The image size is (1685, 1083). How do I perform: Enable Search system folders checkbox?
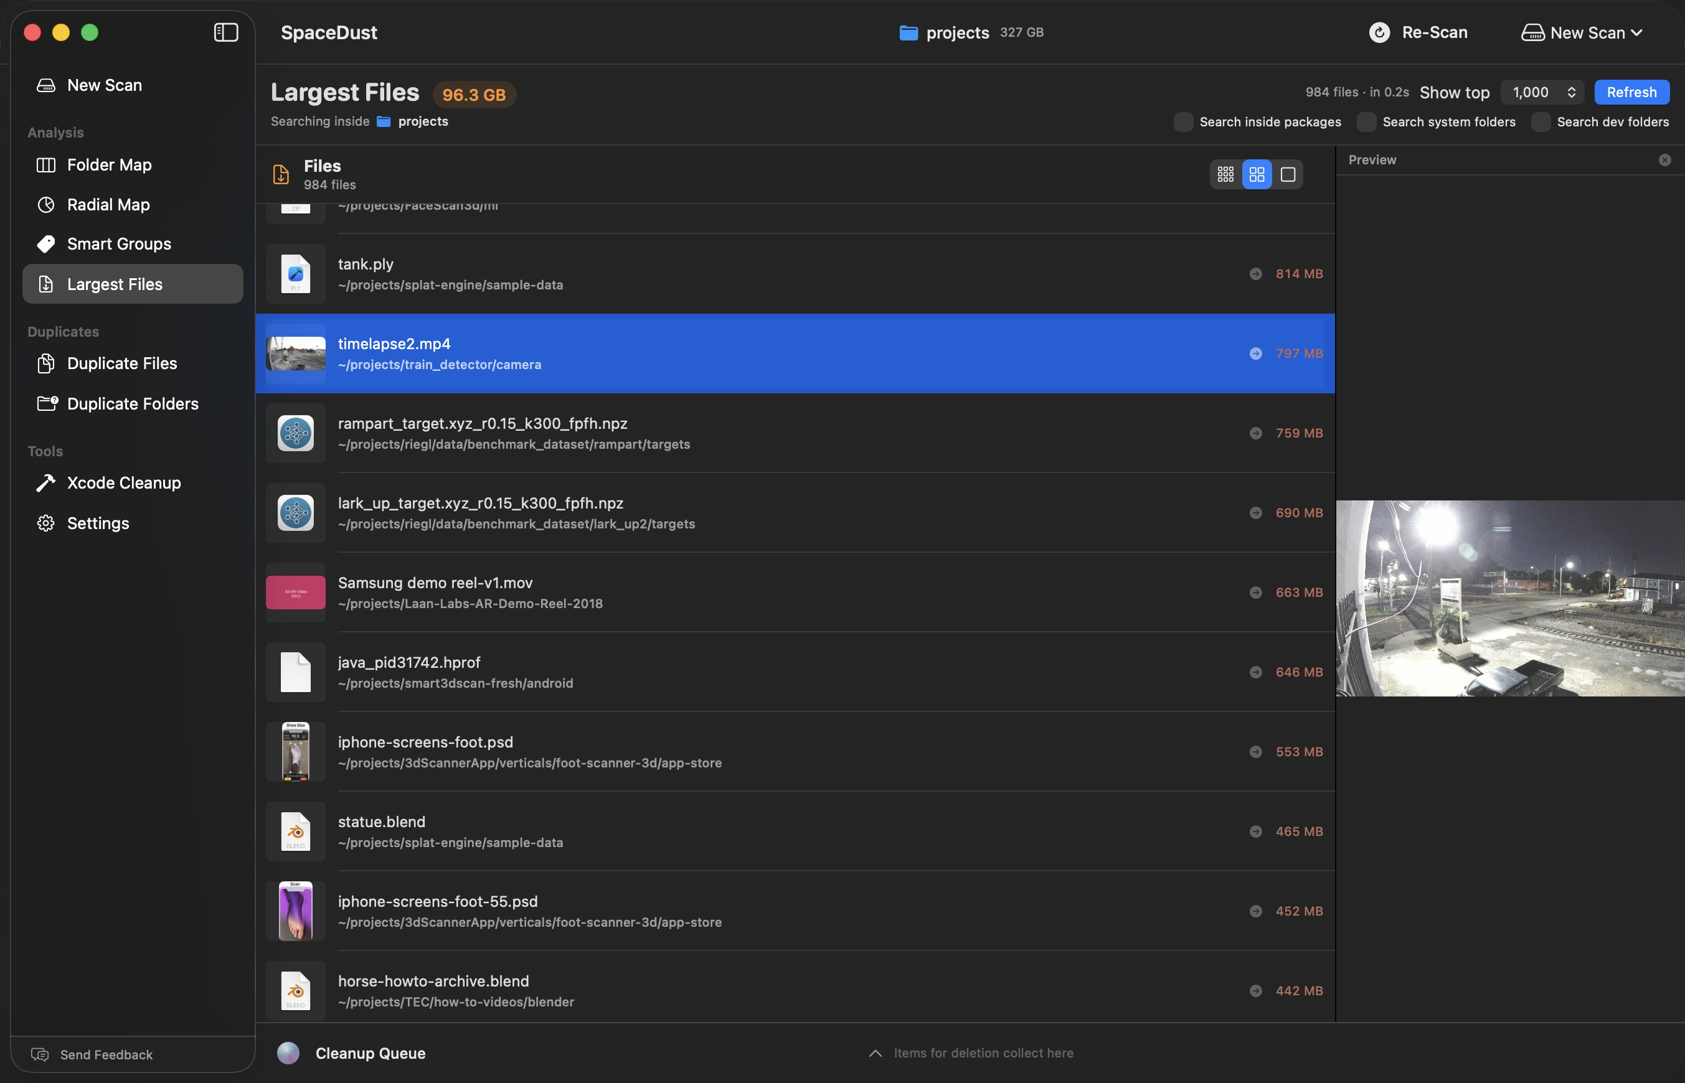pyautogui.click(x=1366, y=121)
